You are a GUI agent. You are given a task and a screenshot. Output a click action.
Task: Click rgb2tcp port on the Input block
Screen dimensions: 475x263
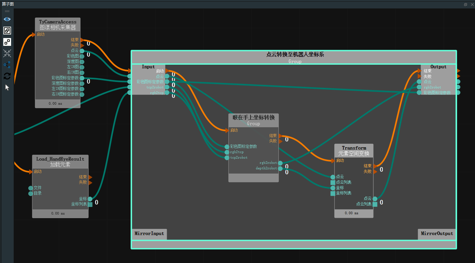point(167,93)
